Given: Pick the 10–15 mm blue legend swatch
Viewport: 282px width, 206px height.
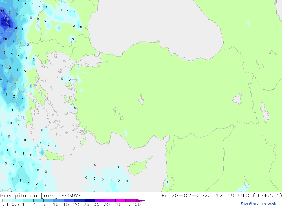Looking at the screenshot, I should [x=59, y=200].
